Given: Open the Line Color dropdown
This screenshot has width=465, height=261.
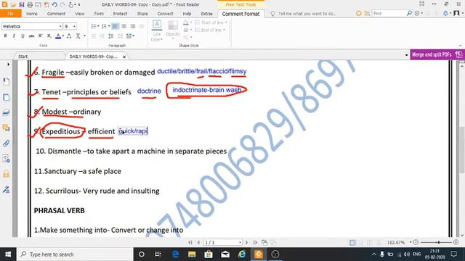Looking at the screenshot, I should [157, 30].
